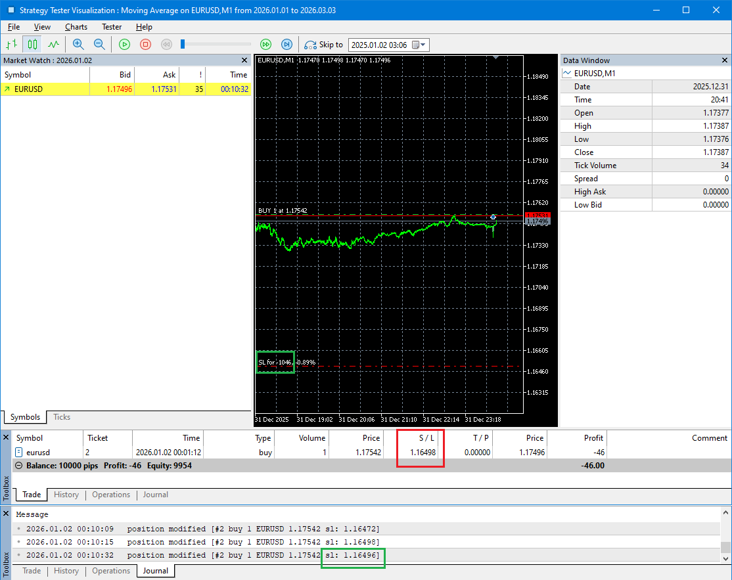This screenshot has width=732, height=580.
Task: Switch chart to bar chart mode
Action: [11, 45]
